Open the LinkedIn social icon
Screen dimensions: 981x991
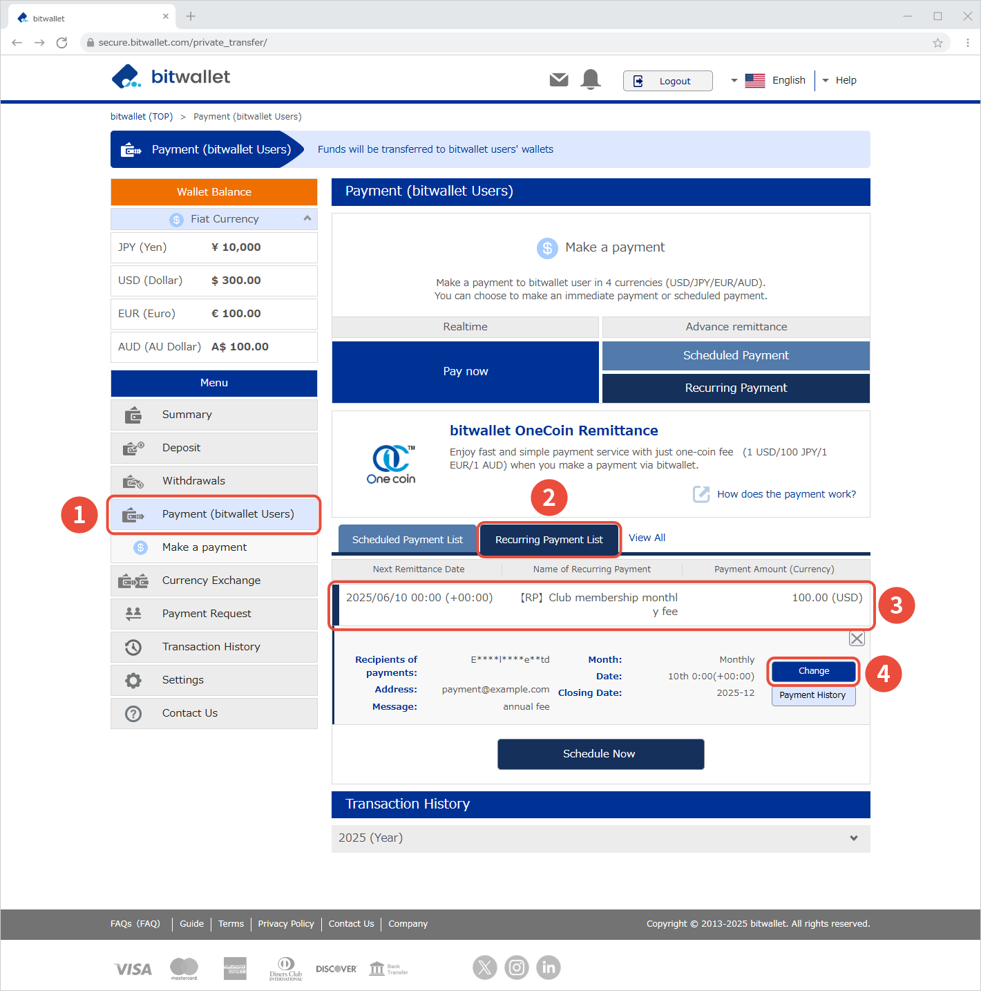(x=549, y=968)
